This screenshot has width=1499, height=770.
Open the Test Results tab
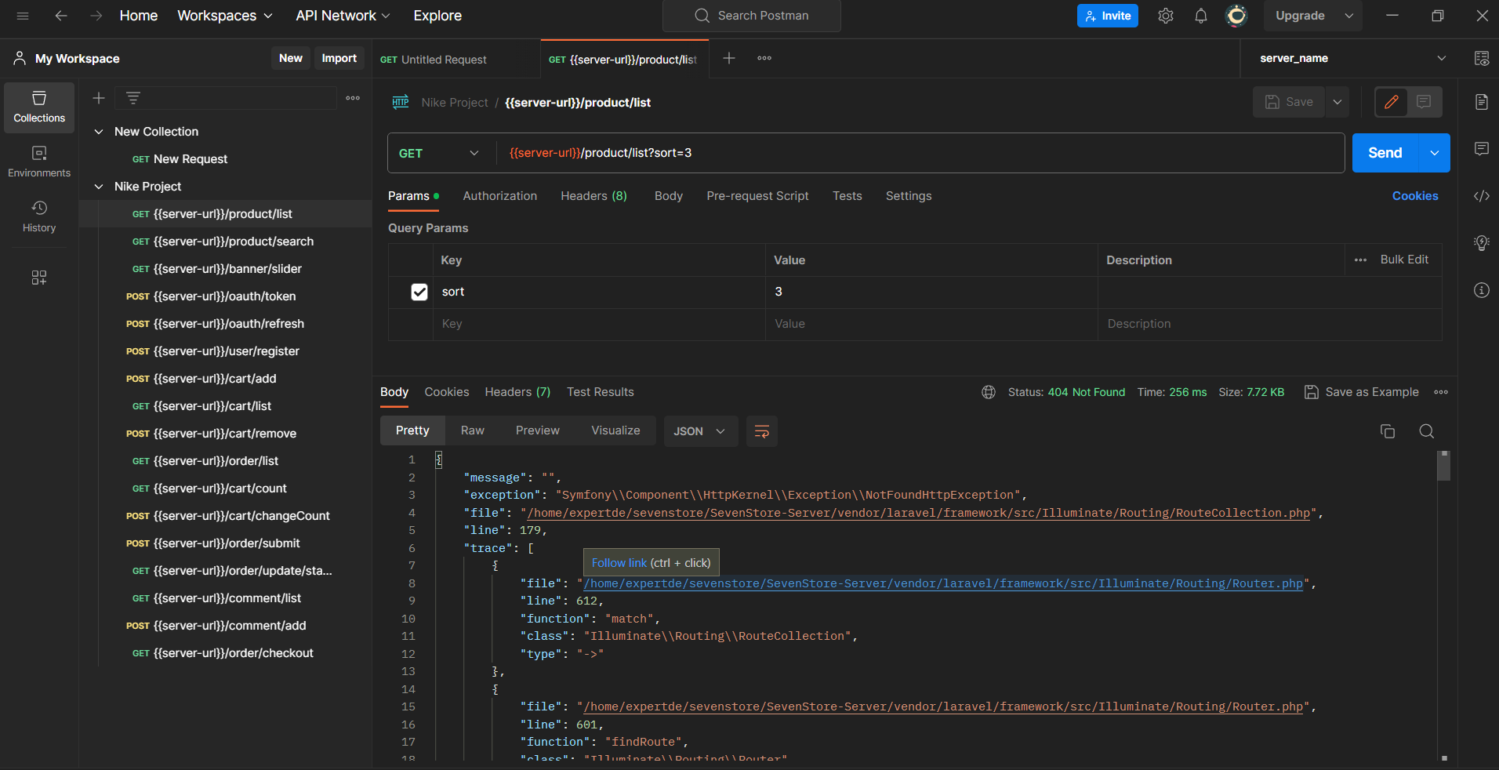pyautogui.click(x=601, y=392)
